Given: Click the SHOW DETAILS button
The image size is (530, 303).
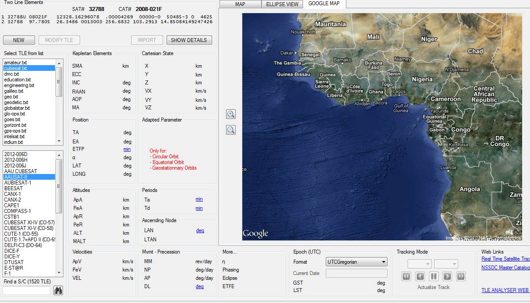Looking at the screenshot, I should pos(189,40).
